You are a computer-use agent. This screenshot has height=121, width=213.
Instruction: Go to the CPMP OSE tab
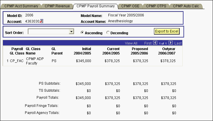tap(131, 6)
